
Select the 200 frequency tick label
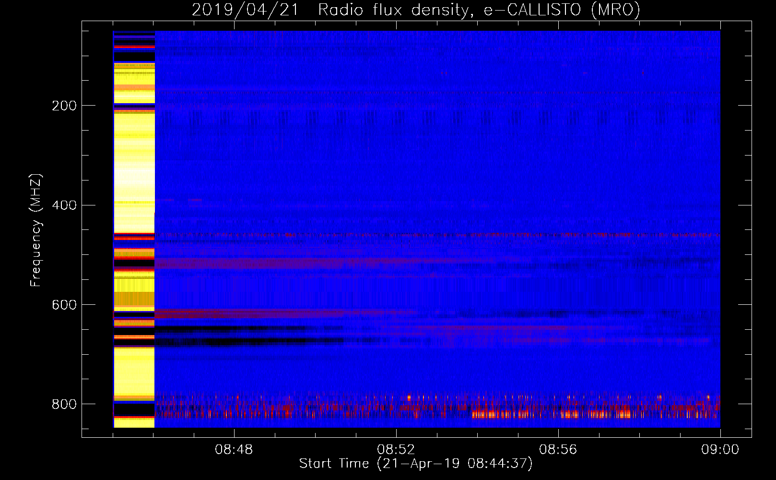pyautogui.click(x=64, y=106)
